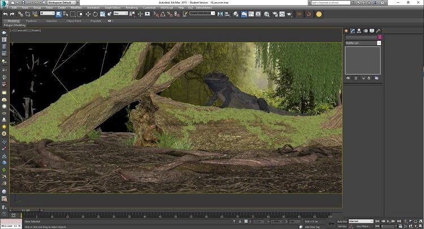Switch to the Freeform ribbon tab

(31, 21)
